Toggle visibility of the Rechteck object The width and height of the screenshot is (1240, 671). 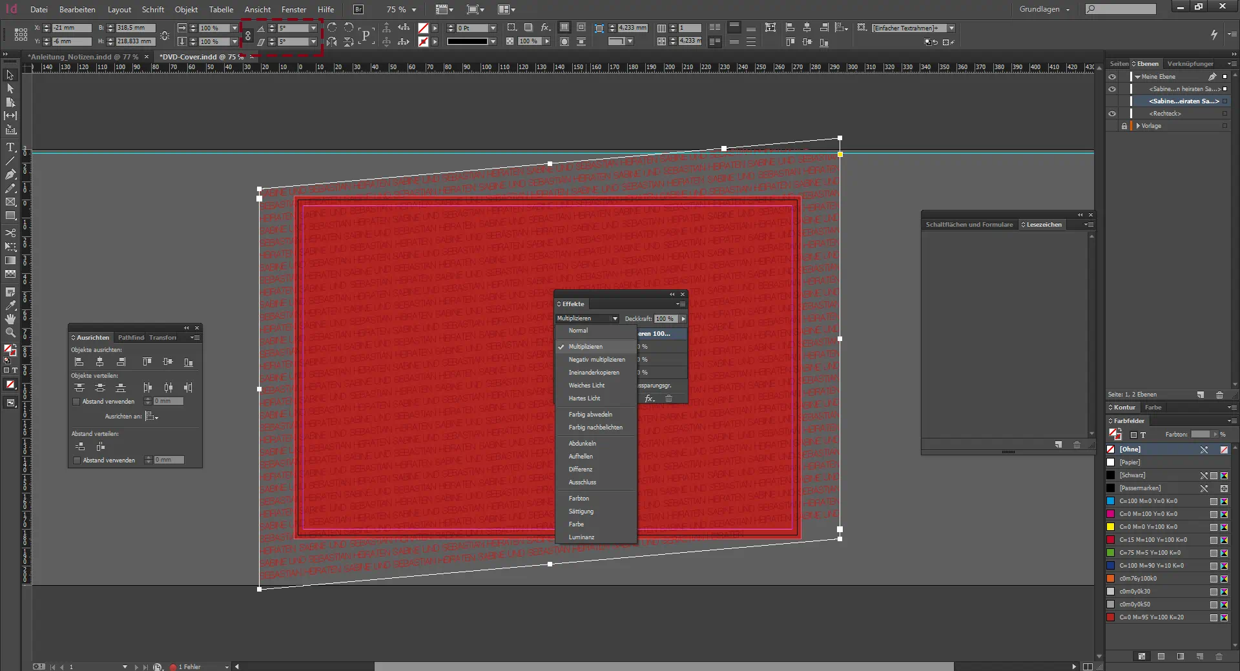coord(1112,114)
